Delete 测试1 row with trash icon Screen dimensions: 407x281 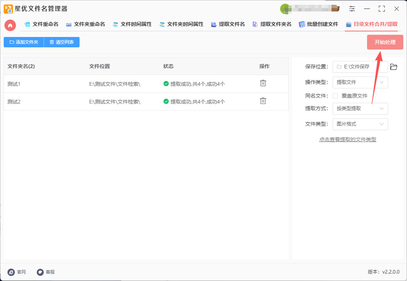click(x=263, y=83)
